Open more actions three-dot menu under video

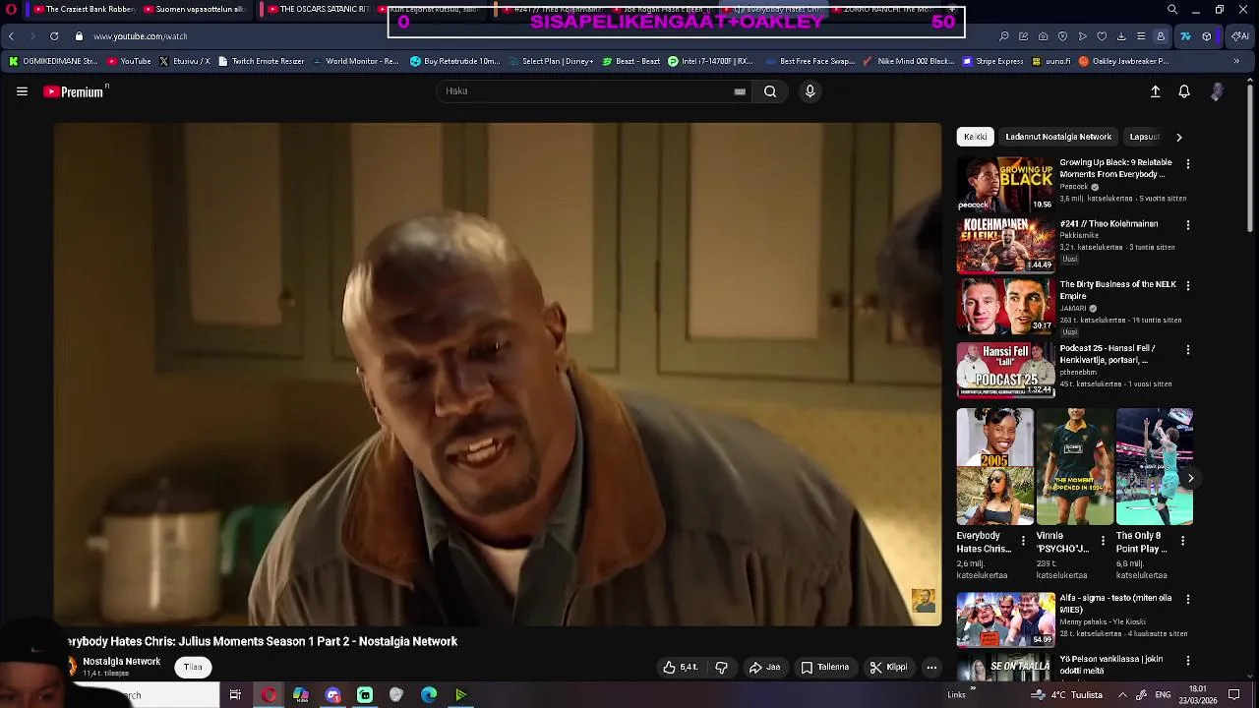point(931,668)
